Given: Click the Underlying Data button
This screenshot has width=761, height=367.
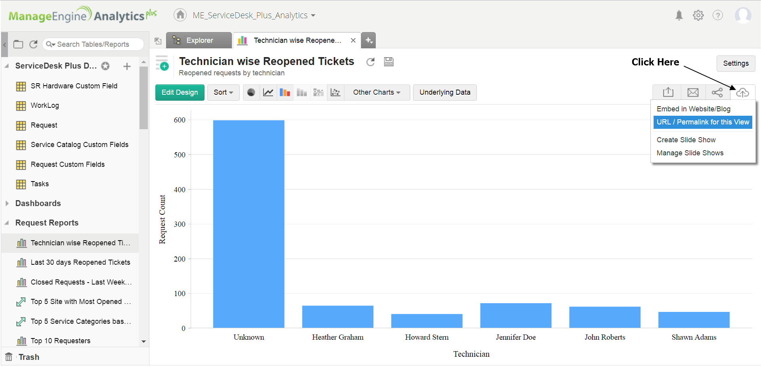Looking at the screenshot, I should coord(445,92).
